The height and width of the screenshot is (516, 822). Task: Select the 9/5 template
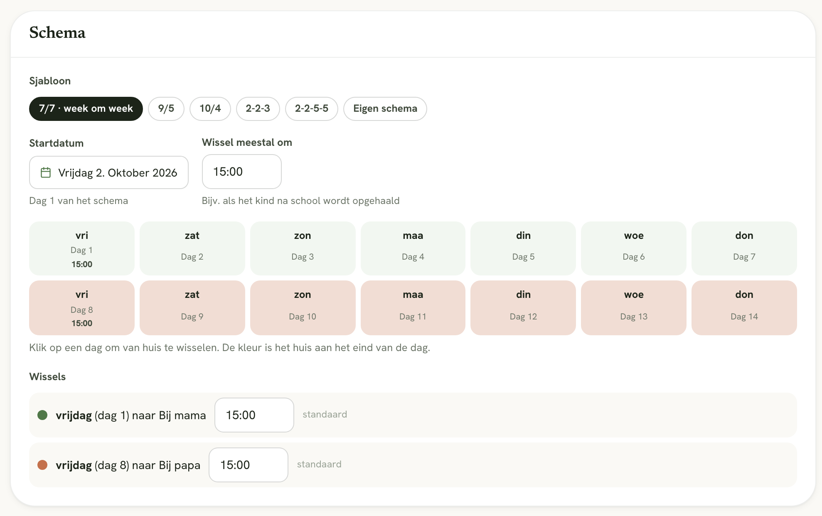166,109
